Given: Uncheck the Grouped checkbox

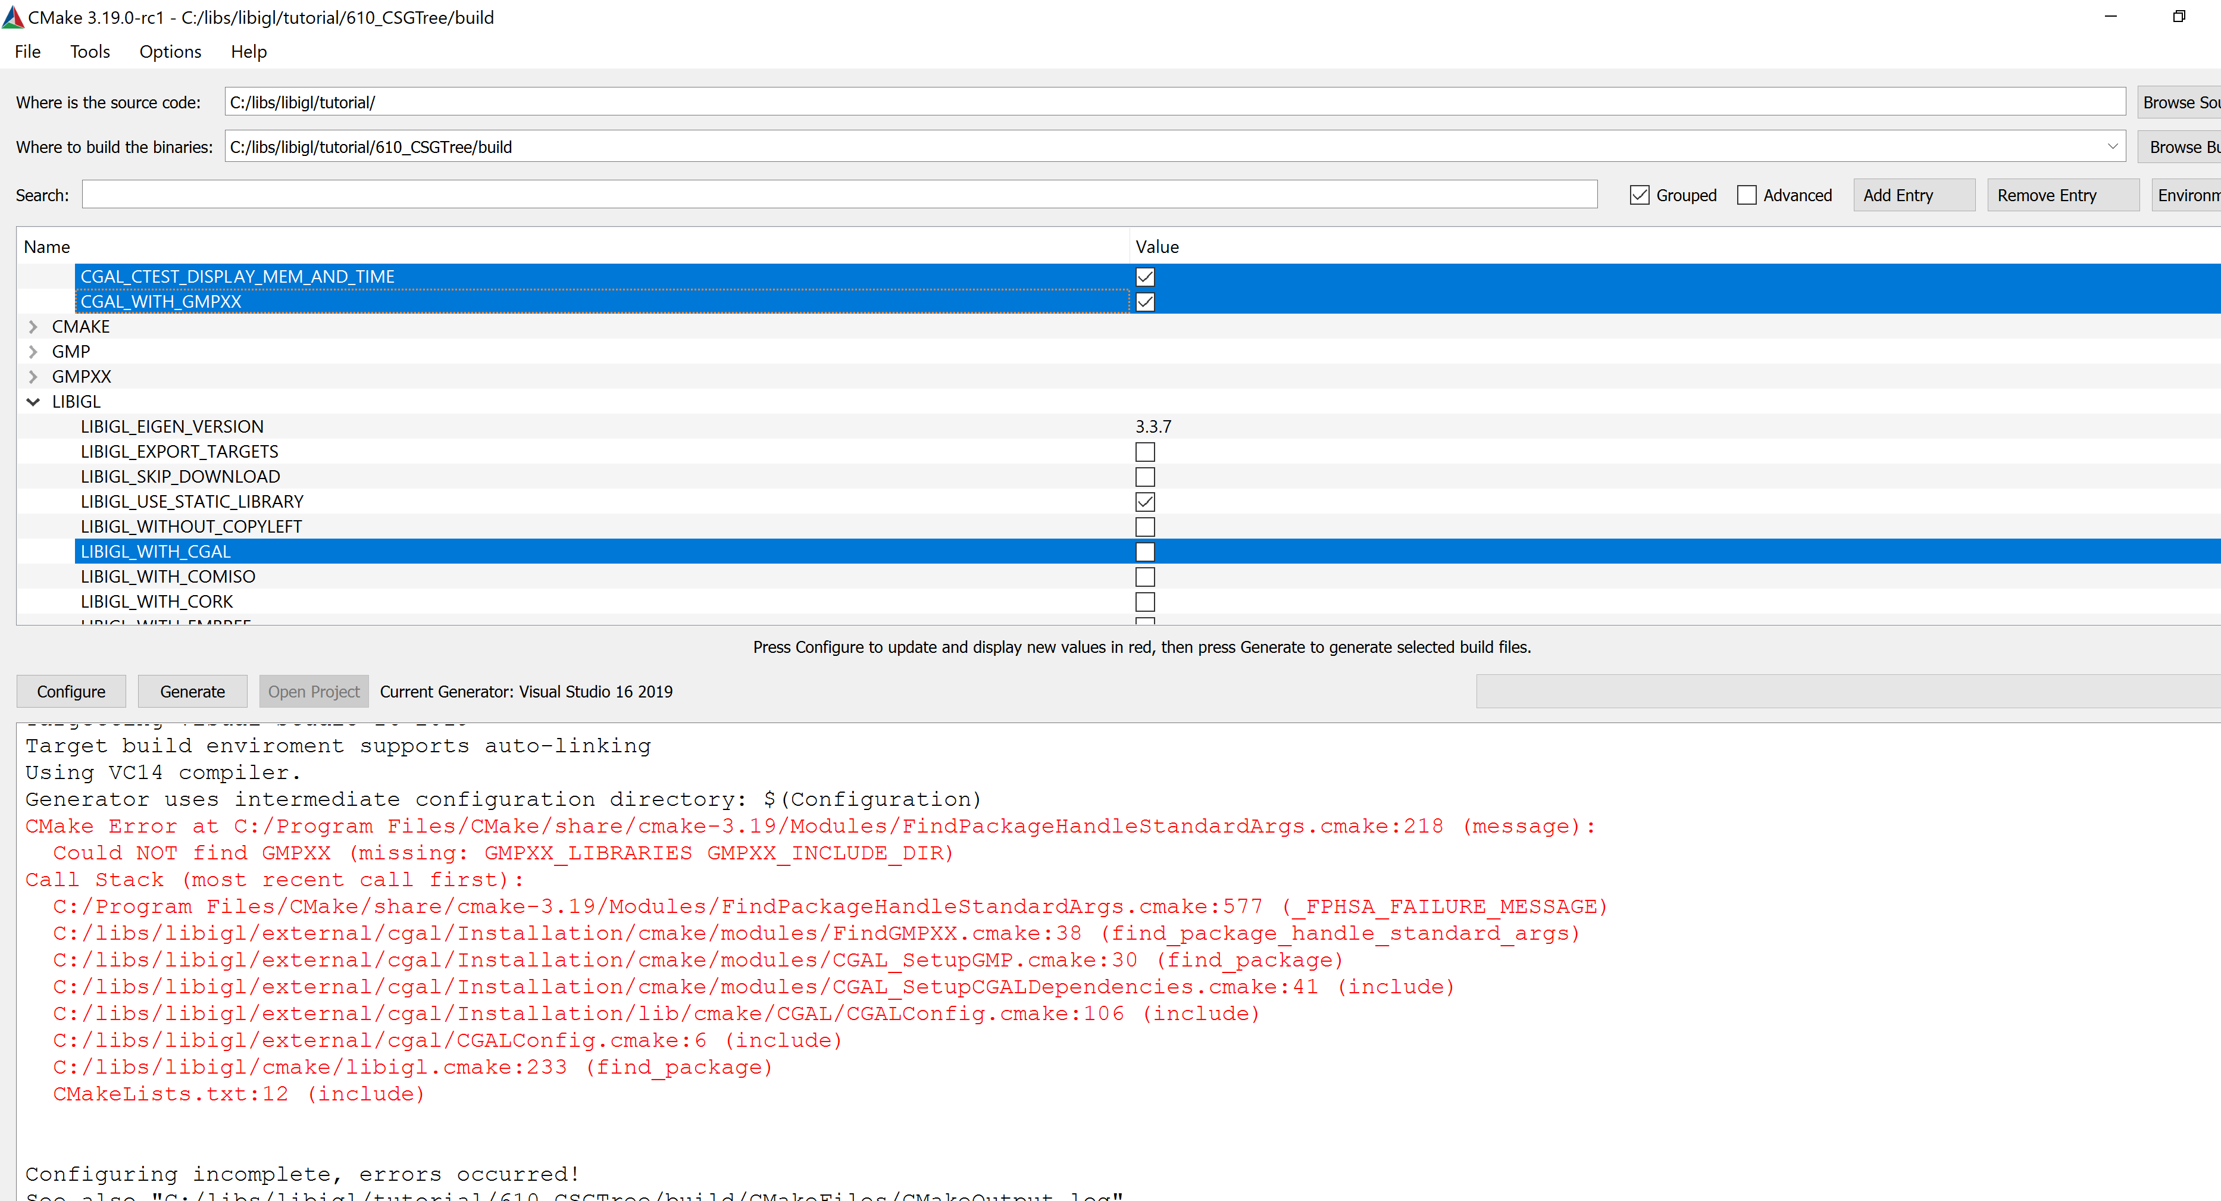Looking at the screenshot, I should click(x=1639, y=195).
